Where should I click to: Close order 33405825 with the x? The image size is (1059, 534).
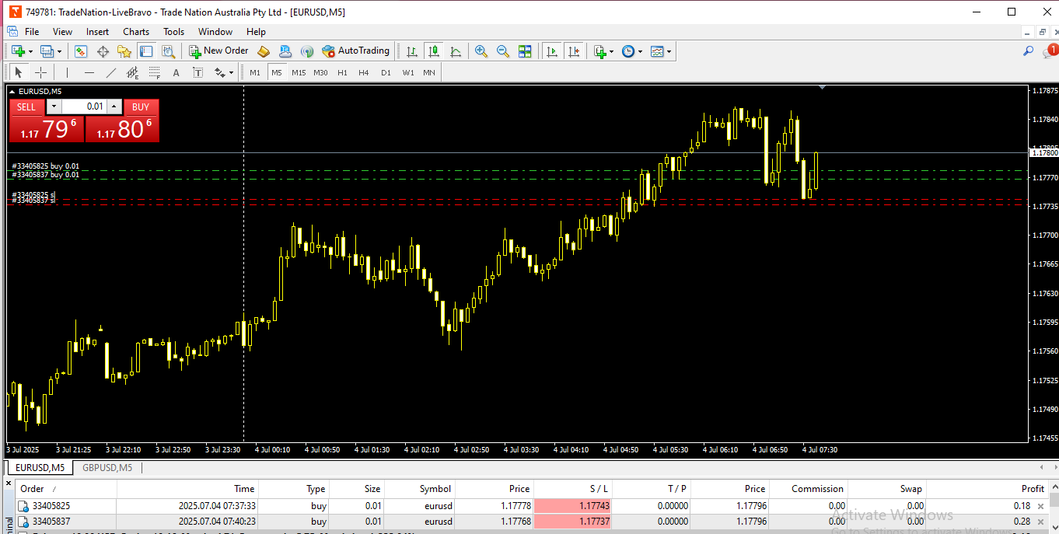click(1040, 506)
